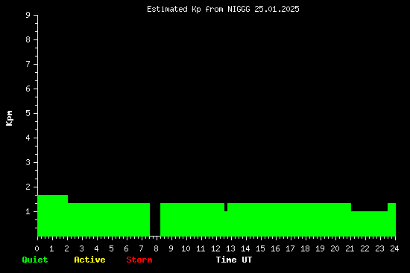The width and height of the screenshot is (410, 273).
Task: Click the yellow 'Active' legend label
Action: (89, 260)
